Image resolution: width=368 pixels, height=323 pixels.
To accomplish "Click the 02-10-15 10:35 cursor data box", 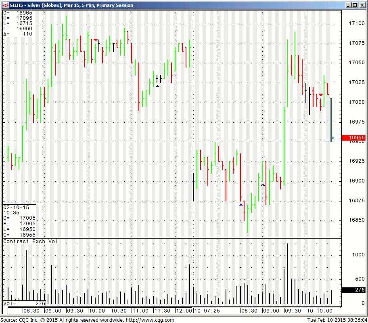I will (19, 221).
